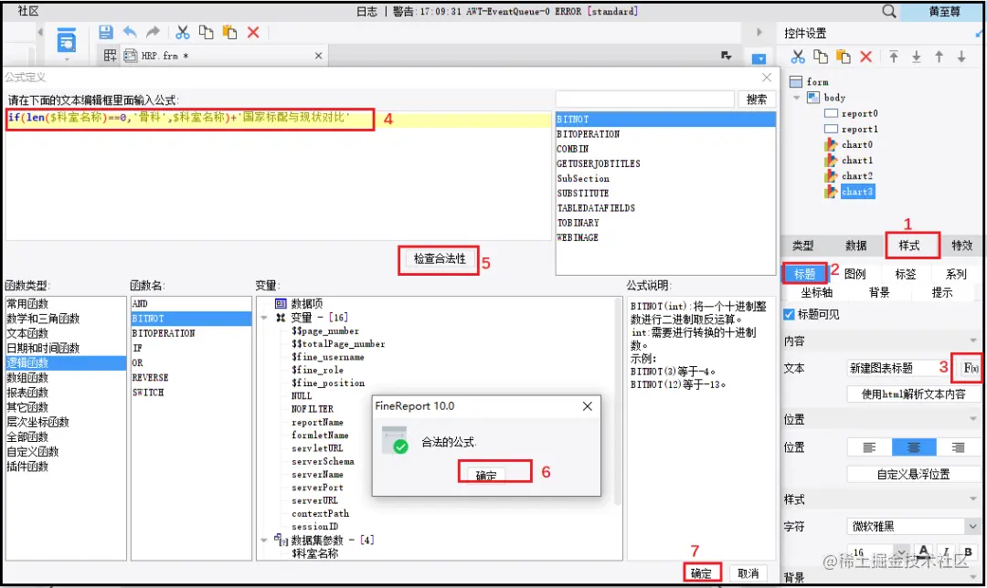Image resolution: width=987 pixels, height=588 pixels.
Task: Click the undo arrow icon
Action: pos(130,32)
